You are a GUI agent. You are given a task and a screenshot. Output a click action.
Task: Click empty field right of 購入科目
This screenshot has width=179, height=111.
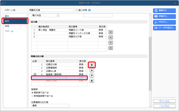pos(98,15)
